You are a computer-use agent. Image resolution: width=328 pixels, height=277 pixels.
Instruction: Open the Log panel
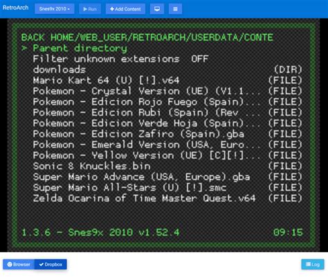[313, 265]
